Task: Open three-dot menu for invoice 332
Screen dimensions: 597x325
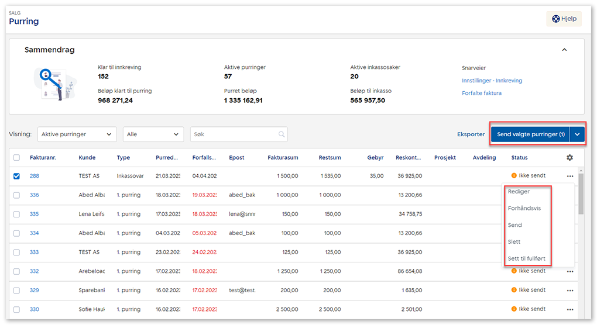Action: pos(569,271)
